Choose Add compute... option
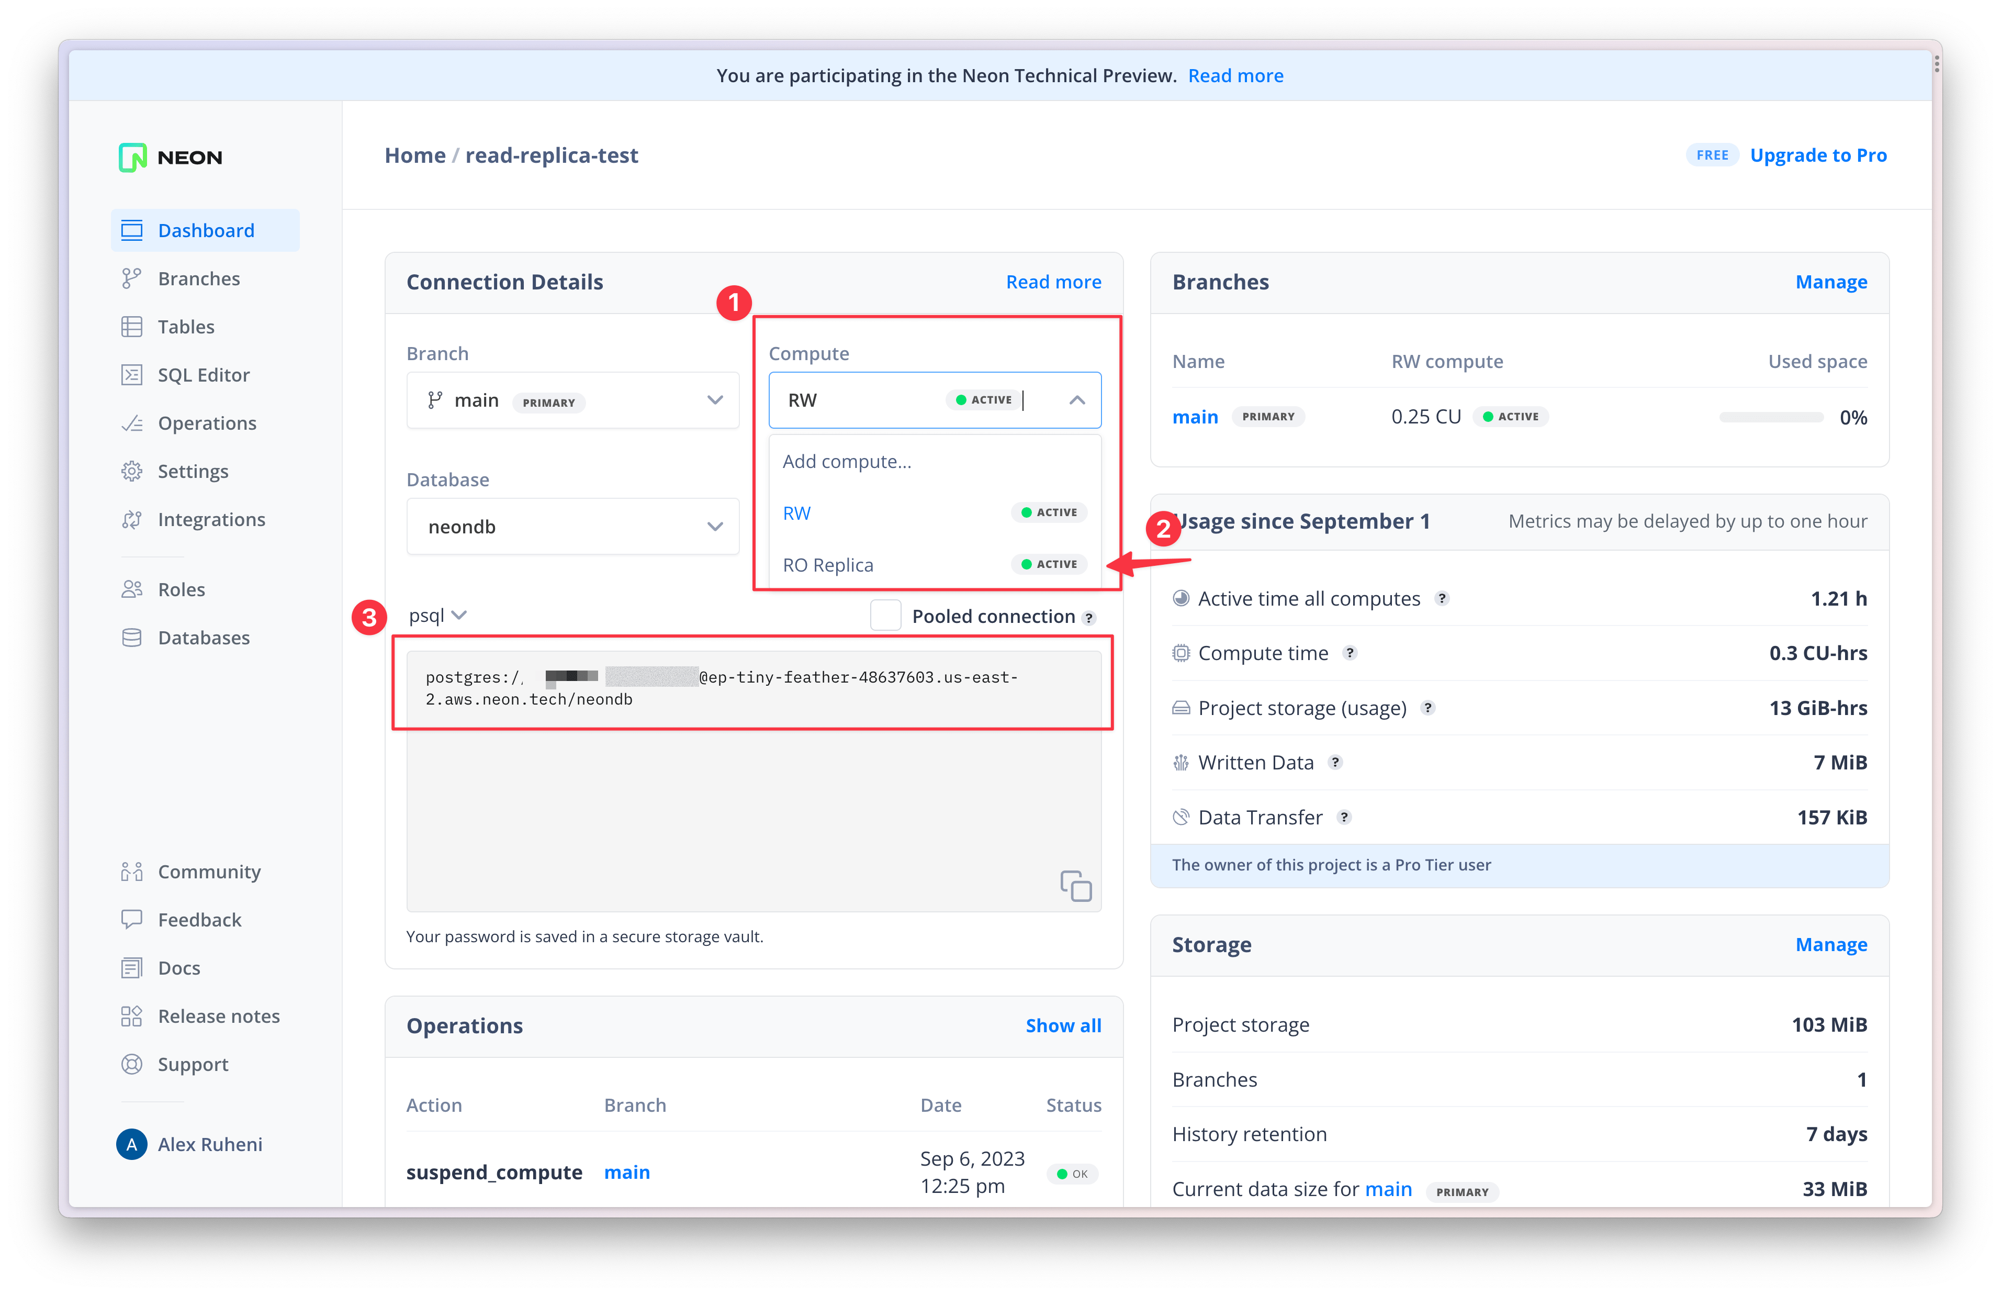 point(847,462)
